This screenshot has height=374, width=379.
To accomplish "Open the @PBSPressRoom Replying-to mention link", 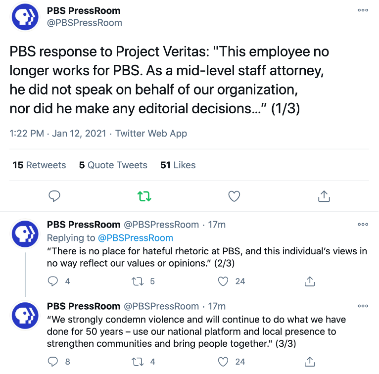I will 136,238.
